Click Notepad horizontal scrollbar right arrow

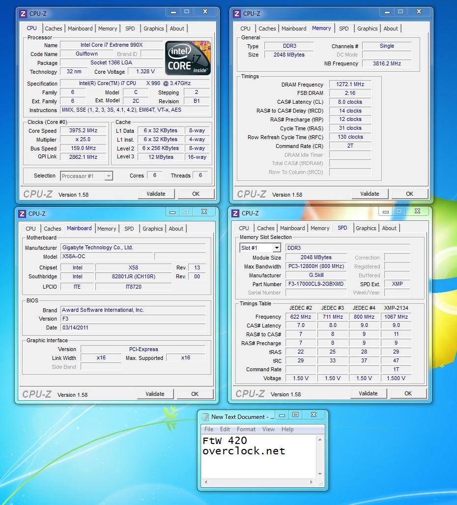[311, 482]
